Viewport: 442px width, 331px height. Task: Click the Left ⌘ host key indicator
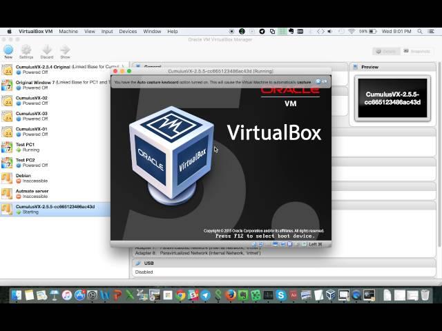click(x=315, y=244)
